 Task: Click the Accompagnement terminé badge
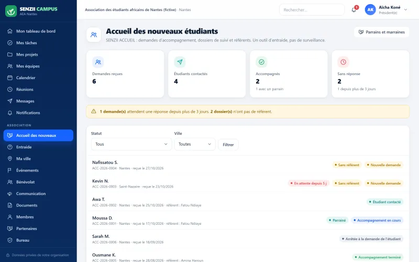click(x=378, y=257)
